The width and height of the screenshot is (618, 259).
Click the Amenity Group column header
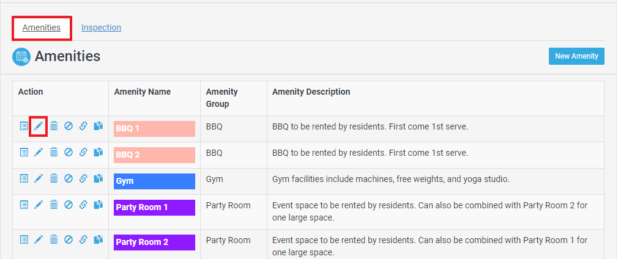[222, 98]
